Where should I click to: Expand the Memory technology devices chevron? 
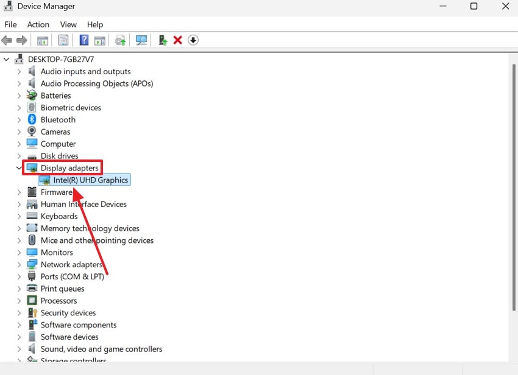pos(19,228)
